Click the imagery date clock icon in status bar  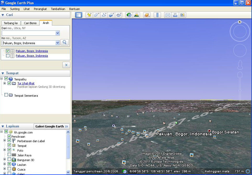click(x=124, y=171)
